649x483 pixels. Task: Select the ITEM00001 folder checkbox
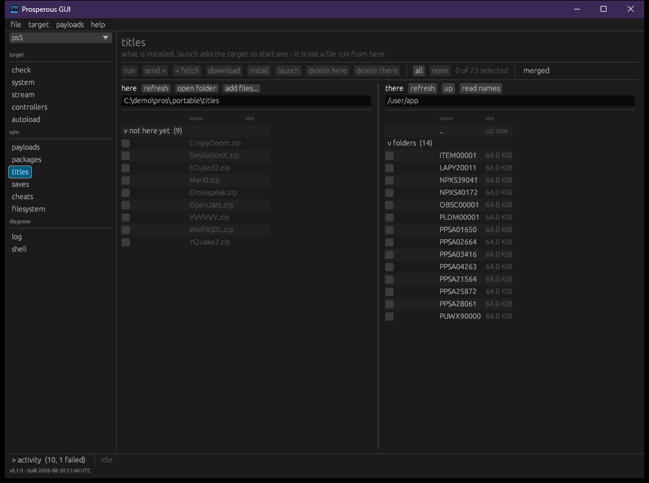389,156
